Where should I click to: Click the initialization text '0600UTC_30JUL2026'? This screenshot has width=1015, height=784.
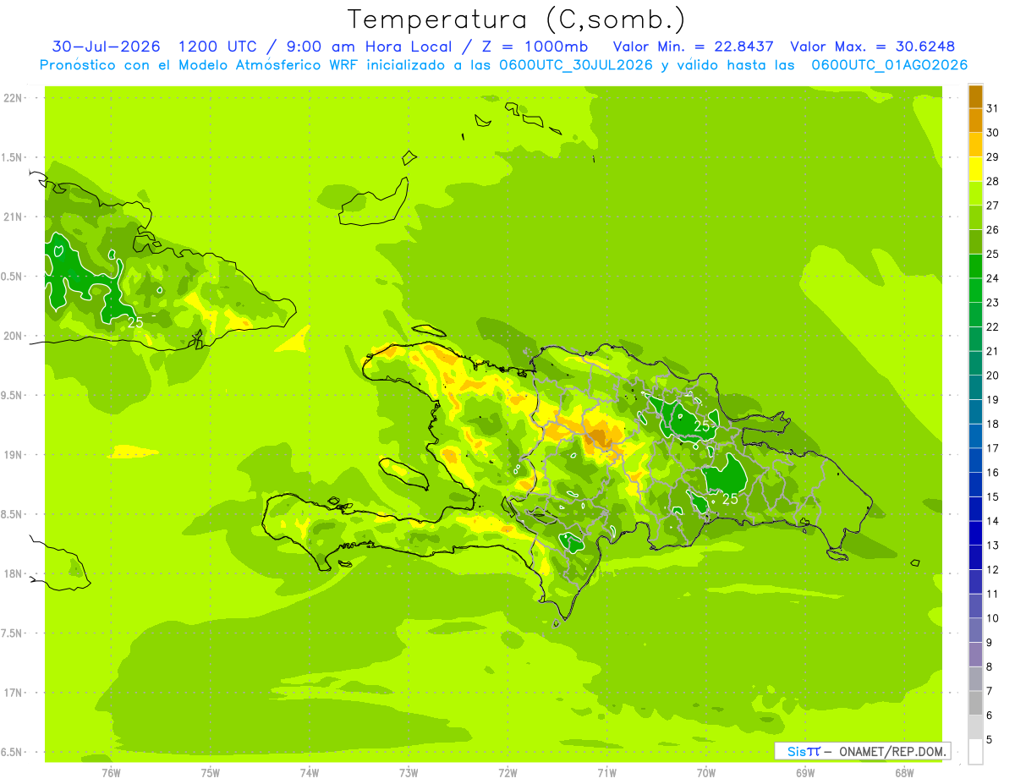point(576,65)
